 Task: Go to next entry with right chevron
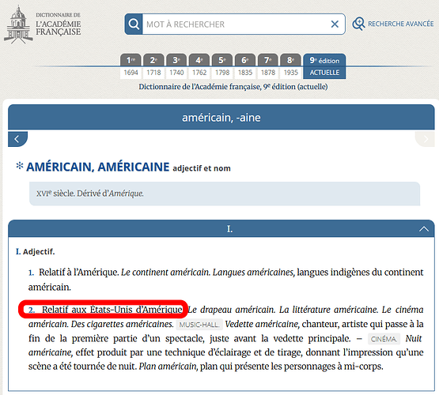425,139
